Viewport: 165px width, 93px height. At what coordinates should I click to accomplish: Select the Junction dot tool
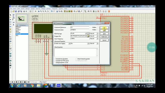click(10, 20)
